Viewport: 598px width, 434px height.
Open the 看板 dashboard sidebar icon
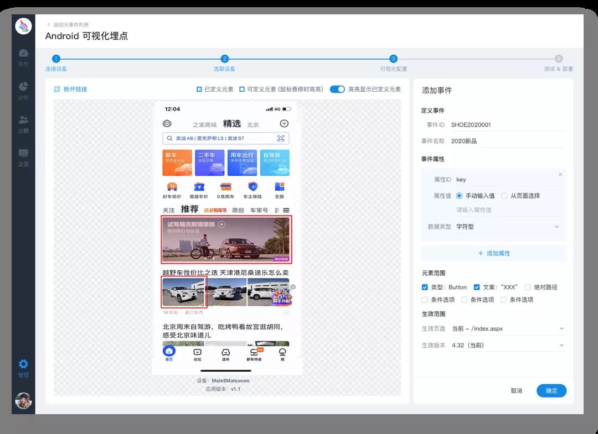[23, 53]
